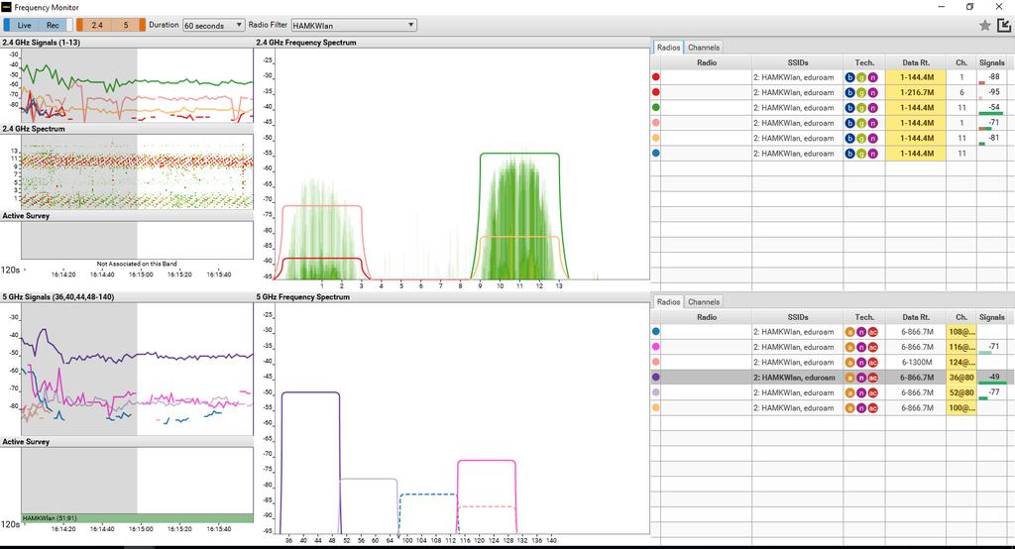Click light orange dot of -81 signal radio
The height and width of the screenshot is (549, 1015).
click(x=656, y=138)
